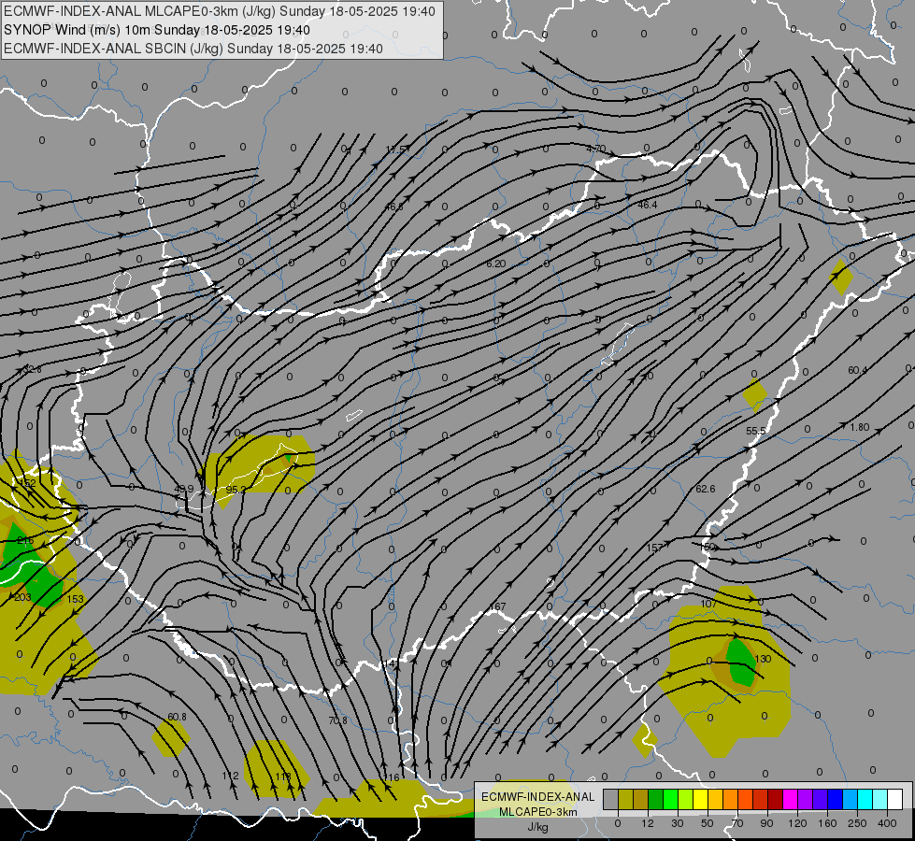The width and height of the screenshot is (915, 841).
Task: Click the '167' value on the map
Action: pos(497,607)
